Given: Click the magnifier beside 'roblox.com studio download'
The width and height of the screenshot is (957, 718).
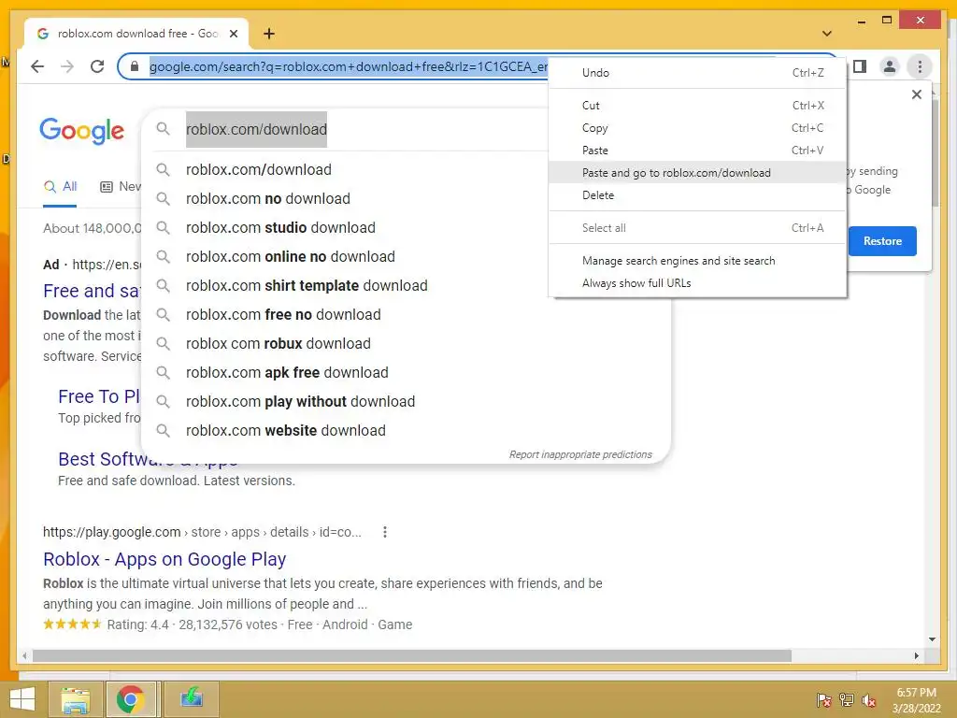Looking at the screenshot, I should click(x=163, y=228).
